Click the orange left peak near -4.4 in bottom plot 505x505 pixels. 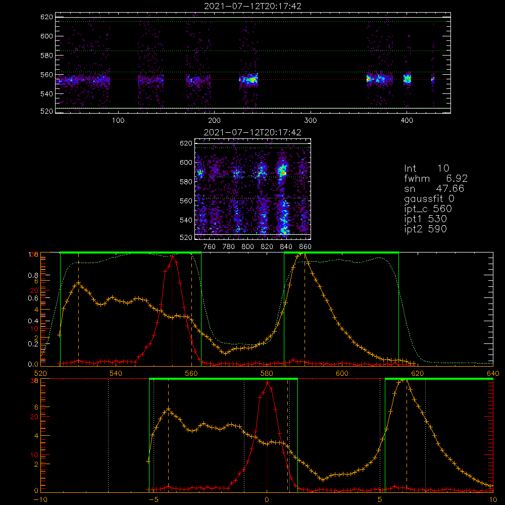(x=168, y=410)
